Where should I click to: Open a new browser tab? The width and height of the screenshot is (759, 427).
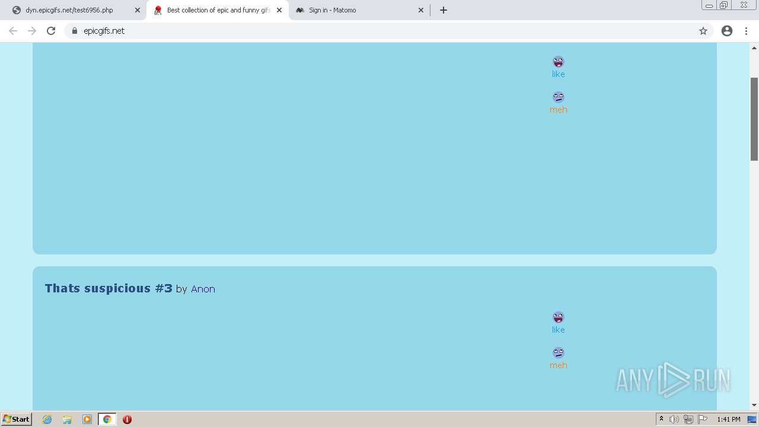444,10
